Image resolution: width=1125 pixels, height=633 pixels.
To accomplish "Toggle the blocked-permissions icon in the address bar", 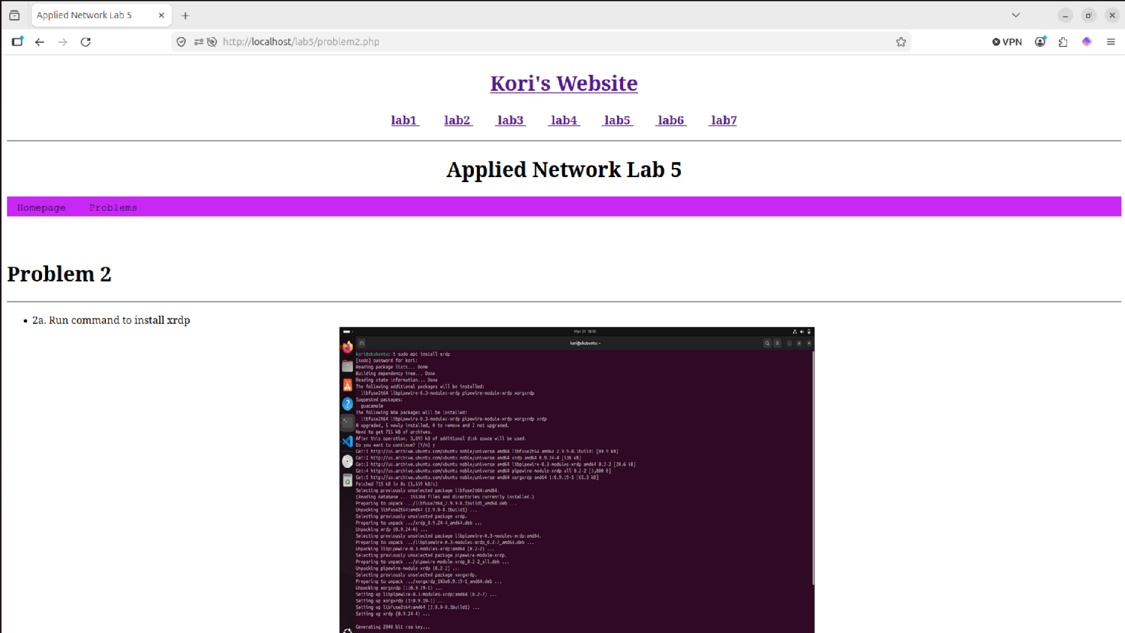I will 212,42.
